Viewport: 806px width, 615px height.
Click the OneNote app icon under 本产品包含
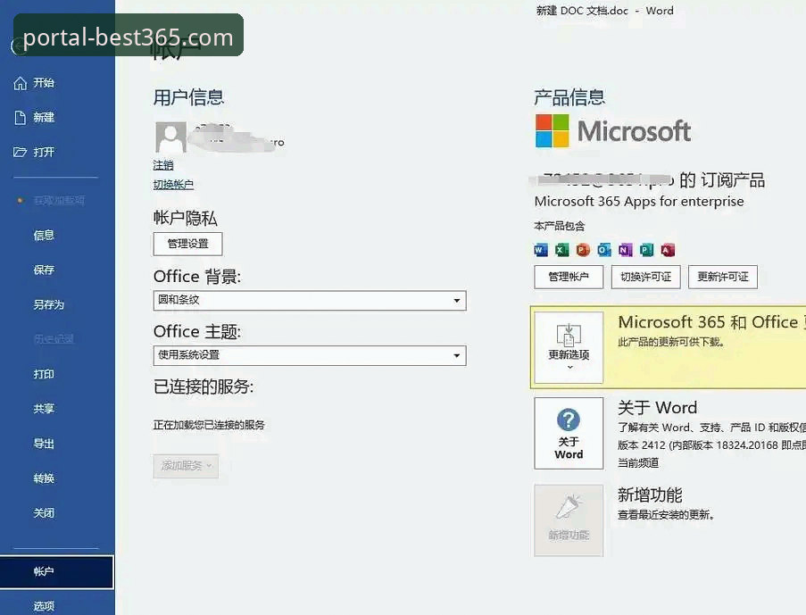pyautogui.click(x=625, y=250)
